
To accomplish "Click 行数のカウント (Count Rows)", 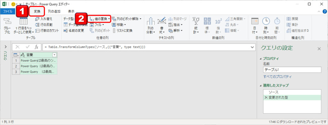I will point(47,30).
